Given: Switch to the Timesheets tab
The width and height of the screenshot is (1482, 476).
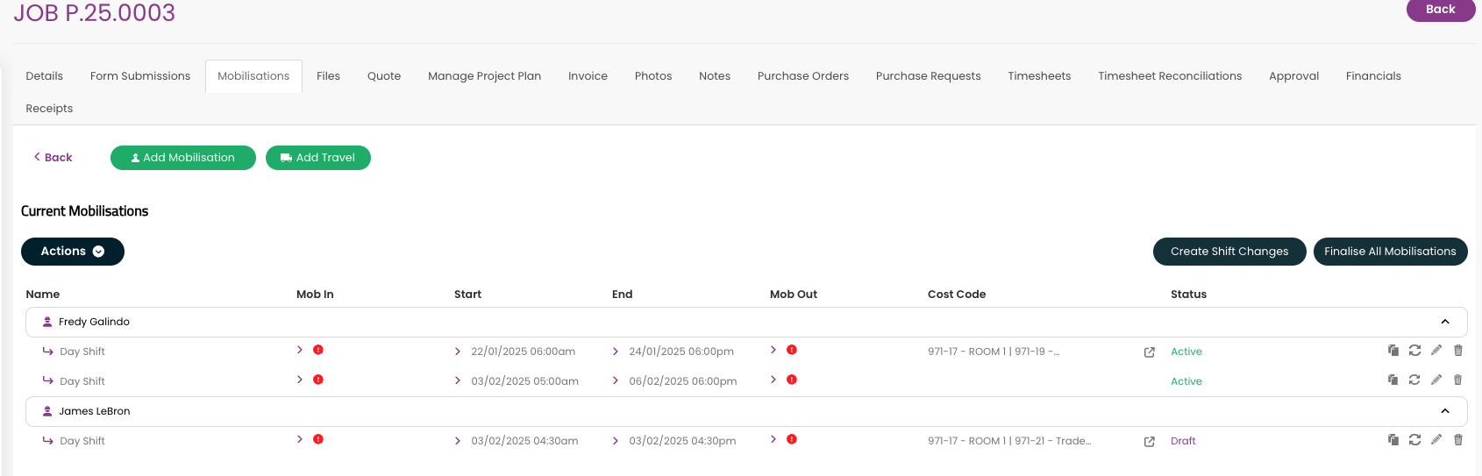Looking at the screenshot, I should coord(1039,76).
